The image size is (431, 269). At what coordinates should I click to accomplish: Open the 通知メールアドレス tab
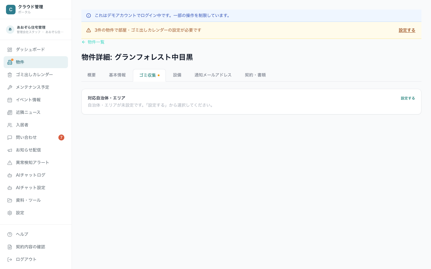[213, 75]
